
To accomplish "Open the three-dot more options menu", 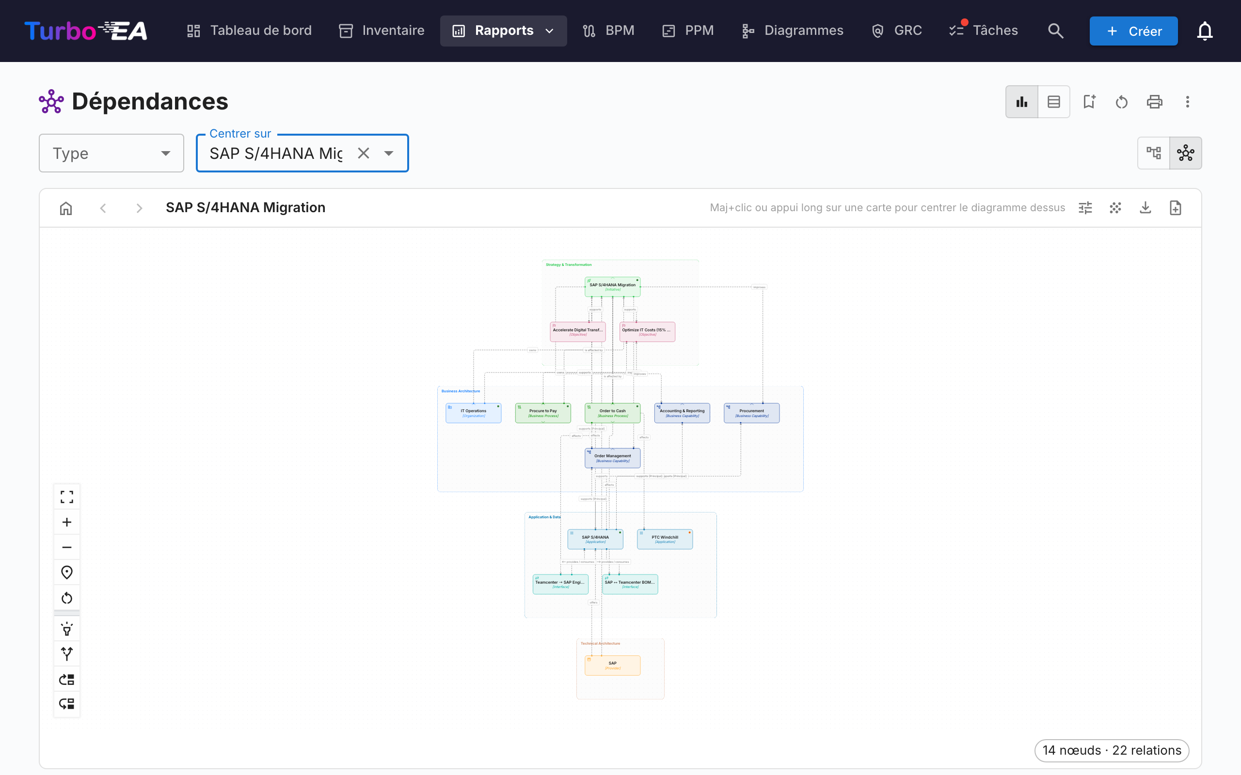I will point(1187,102).
